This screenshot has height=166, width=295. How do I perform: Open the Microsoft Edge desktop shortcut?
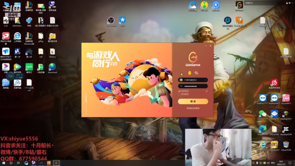[x=263, y=131]
